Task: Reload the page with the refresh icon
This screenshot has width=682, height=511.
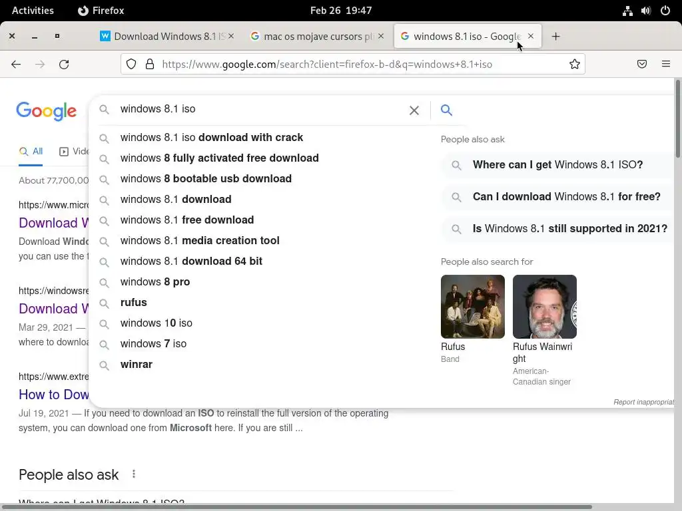Action: point(64,65)
